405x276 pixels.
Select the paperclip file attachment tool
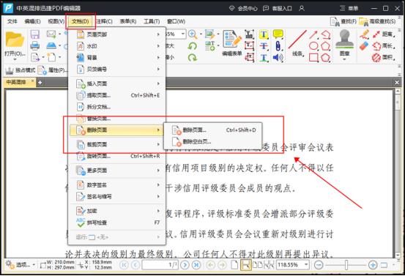[x=278, y=46]
